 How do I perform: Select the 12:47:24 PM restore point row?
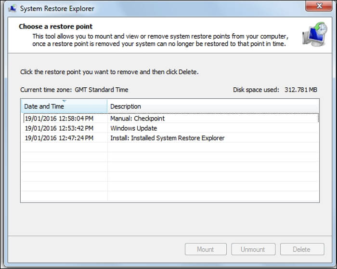(170, 138)
